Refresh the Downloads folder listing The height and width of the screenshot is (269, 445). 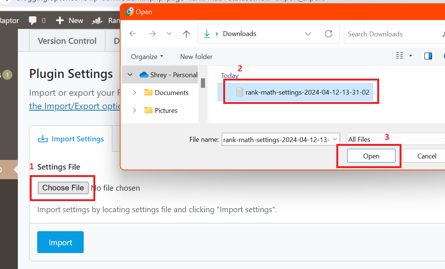329,33
